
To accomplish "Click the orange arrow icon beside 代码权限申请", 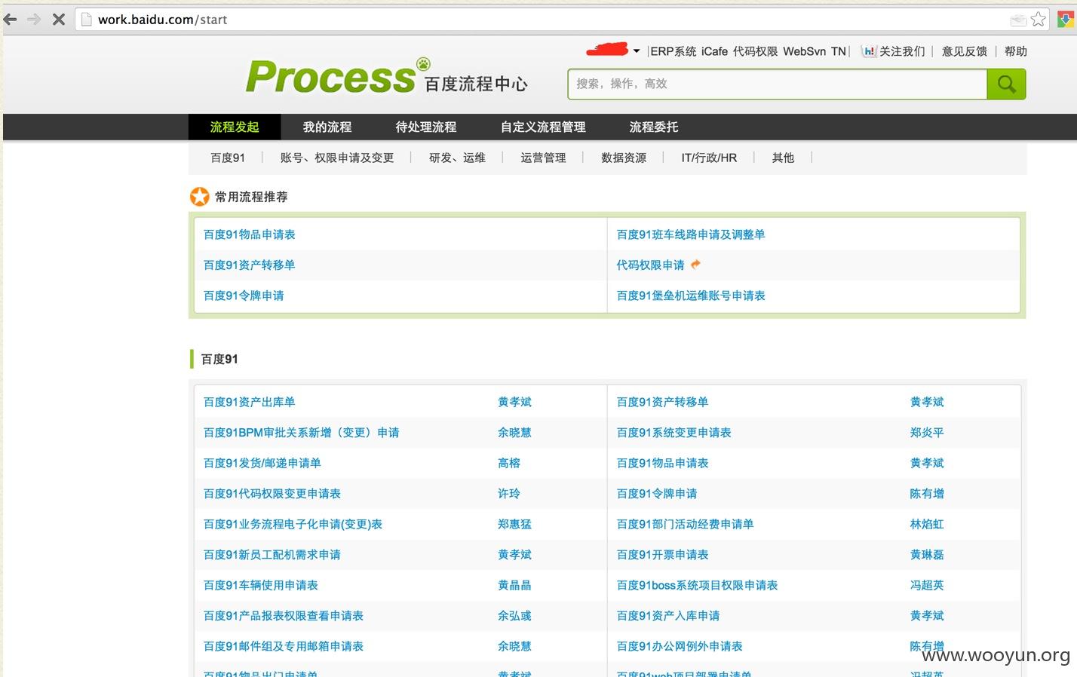I will pyautogui.click(x=695, y=264).
